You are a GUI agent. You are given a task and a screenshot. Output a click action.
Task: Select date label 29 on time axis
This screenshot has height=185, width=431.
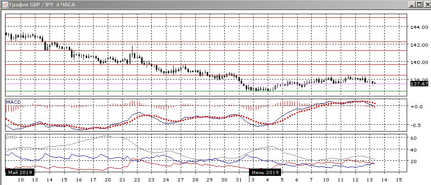210,180
